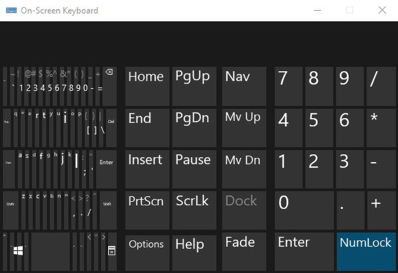The height and width of the screenshot is (273, 398).
Task: Move keyboard down with Mv Dn
Action: [x=244, y=169]
